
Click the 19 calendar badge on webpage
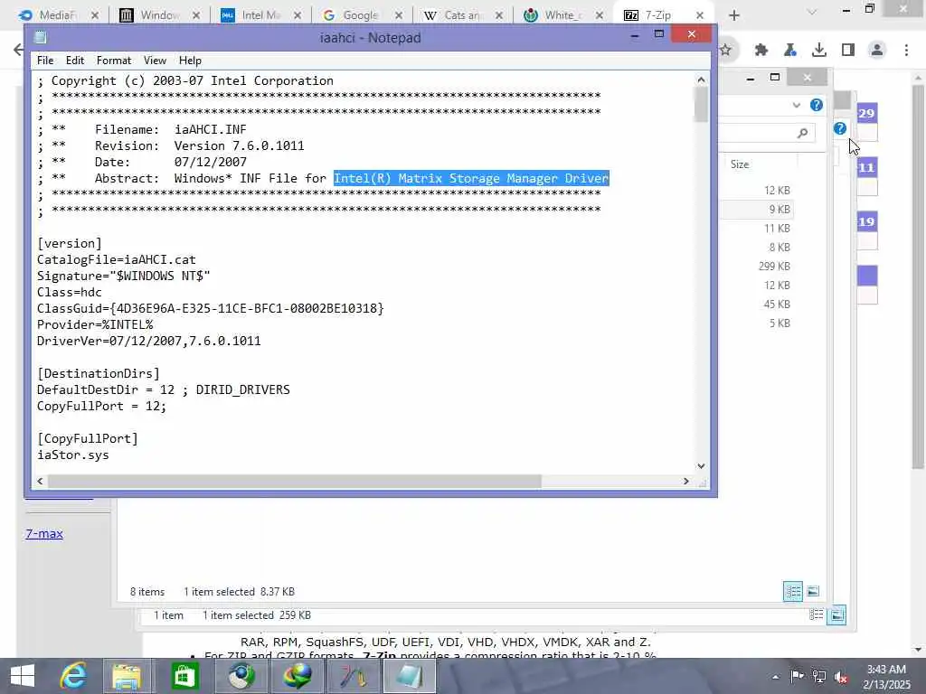(866, 222)
